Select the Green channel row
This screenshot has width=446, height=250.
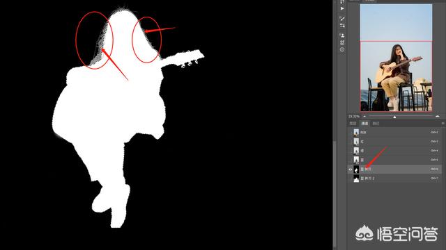394,151
